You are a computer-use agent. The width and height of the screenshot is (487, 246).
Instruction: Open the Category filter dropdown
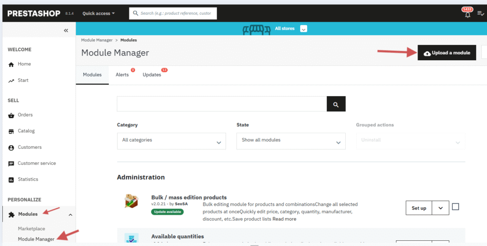click(x=171, y=141)
